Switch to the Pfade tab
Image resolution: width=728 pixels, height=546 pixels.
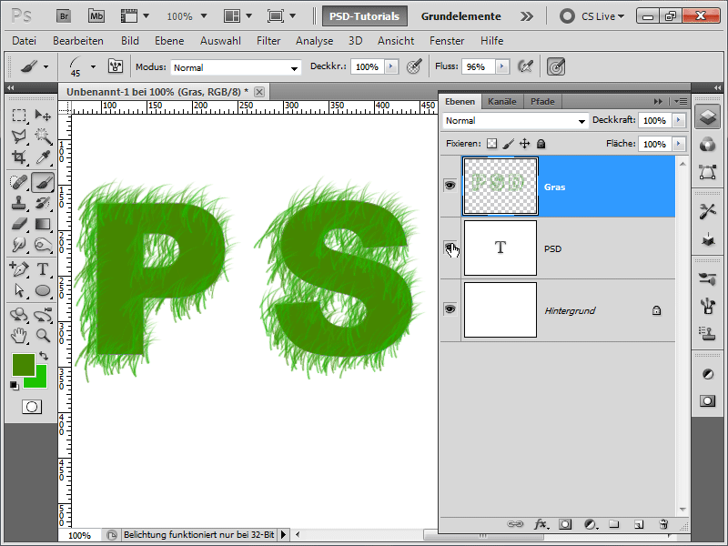[542, 101]
